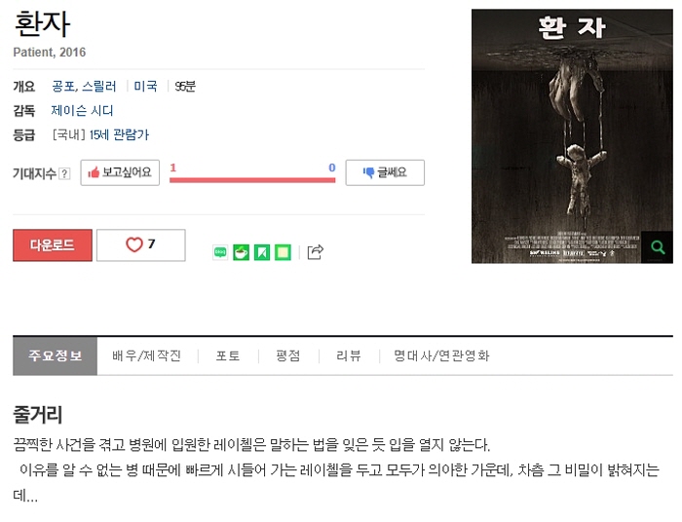Click the 제이슨 시디 director link
682x522 pixels.
coord(82,110)
